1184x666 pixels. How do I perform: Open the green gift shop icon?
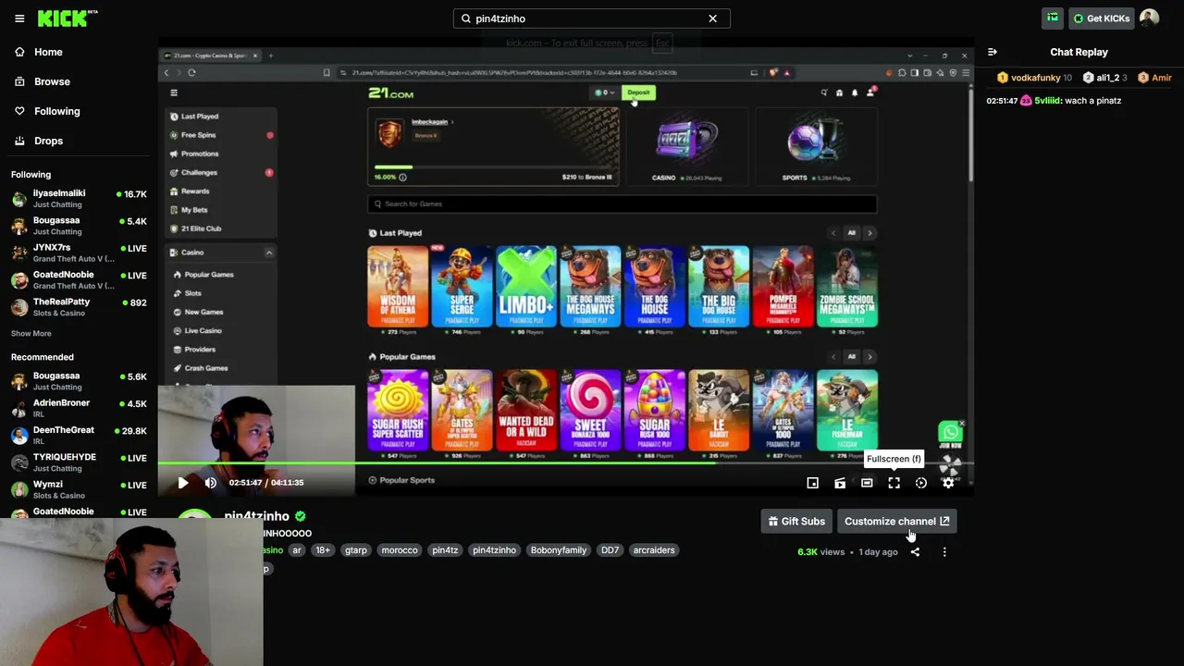pyautogui.click(x=1053, y=18)
